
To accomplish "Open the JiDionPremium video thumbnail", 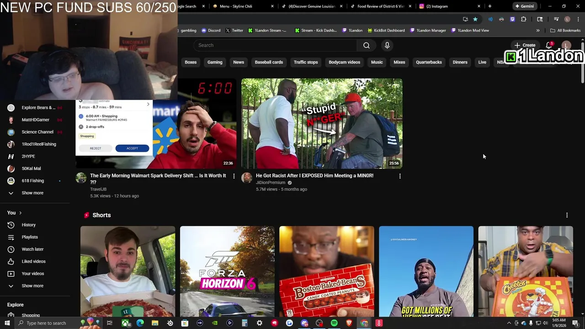I will pyautogui.click(x=322, y=123).
